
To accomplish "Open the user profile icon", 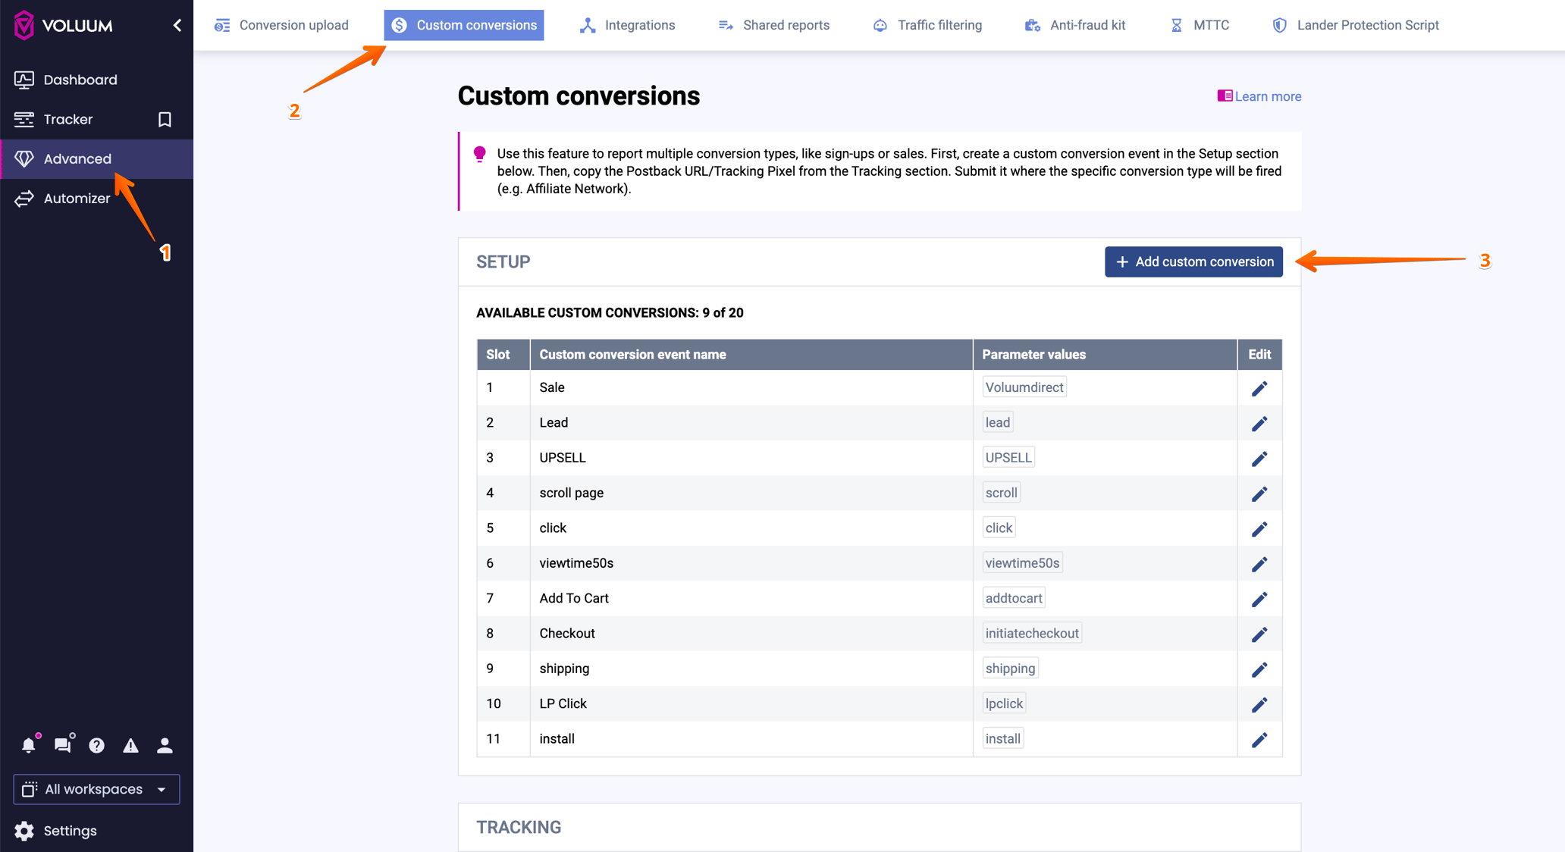I will click(165, 745).
